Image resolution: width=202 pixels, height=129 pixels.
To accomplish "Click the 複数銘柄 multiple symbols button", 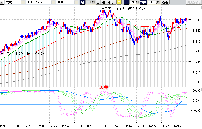I will 194,2.
